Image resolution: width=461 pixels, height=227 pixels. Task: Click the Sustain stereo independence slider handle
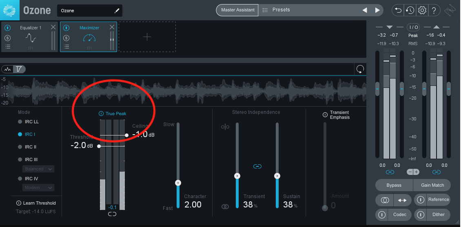(x=277, y=176)
